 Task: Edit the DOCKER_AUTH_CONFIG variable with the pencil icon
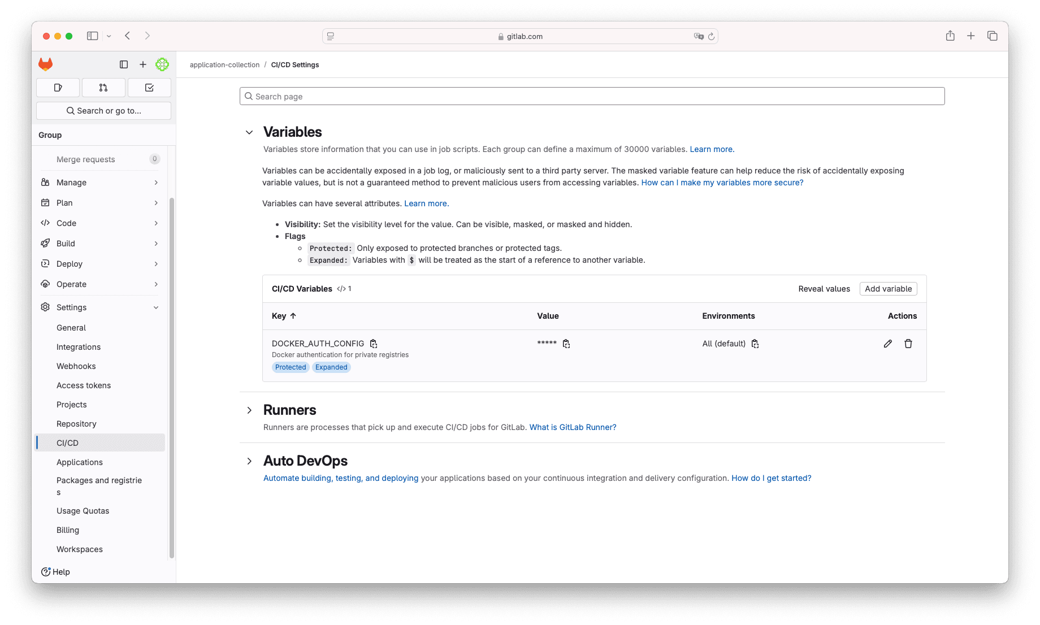(x=887, y=343)
